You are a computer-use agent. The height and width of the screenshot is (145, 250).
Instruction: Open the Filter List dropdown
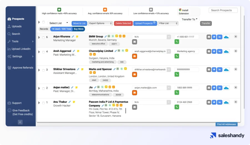(x=168, y=23)
